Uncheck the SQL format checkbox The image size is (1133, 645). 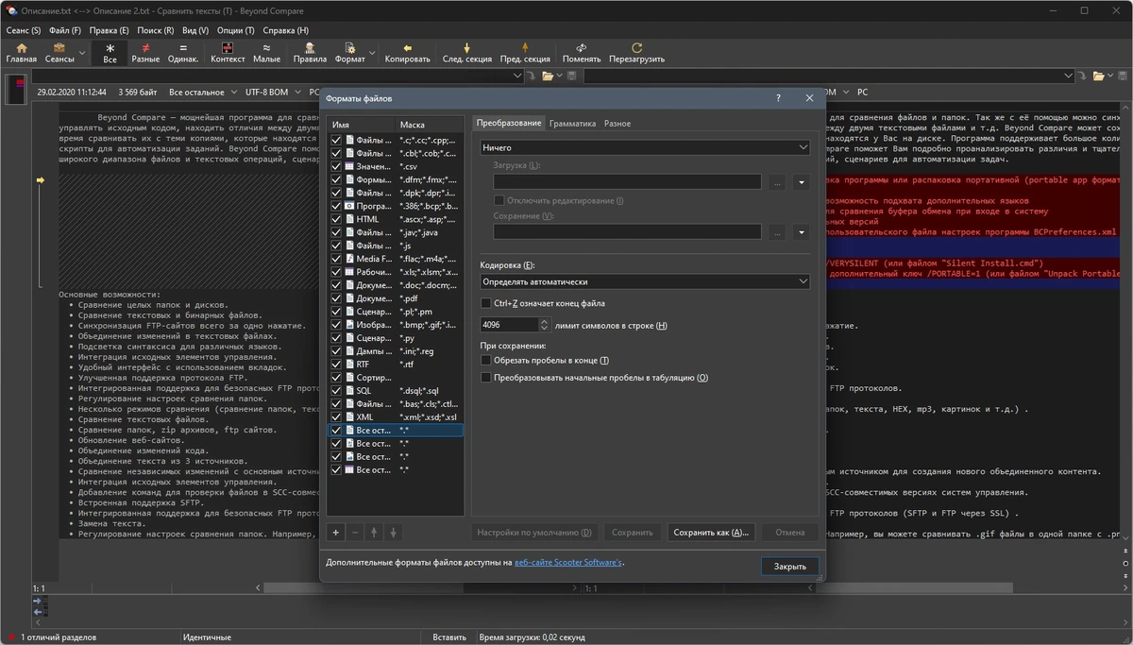tap(336, 390)
